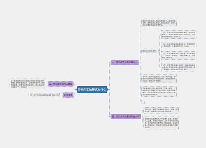Click the note beginning with （一）从签订劳动合同

coord(179,35)
